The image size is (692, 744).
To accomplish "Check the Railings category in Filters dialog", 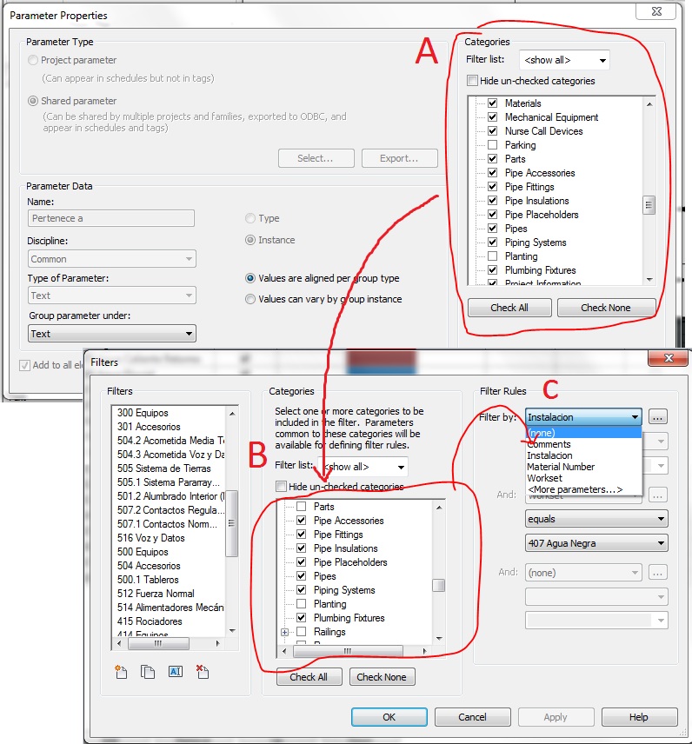I will (301, 632).
